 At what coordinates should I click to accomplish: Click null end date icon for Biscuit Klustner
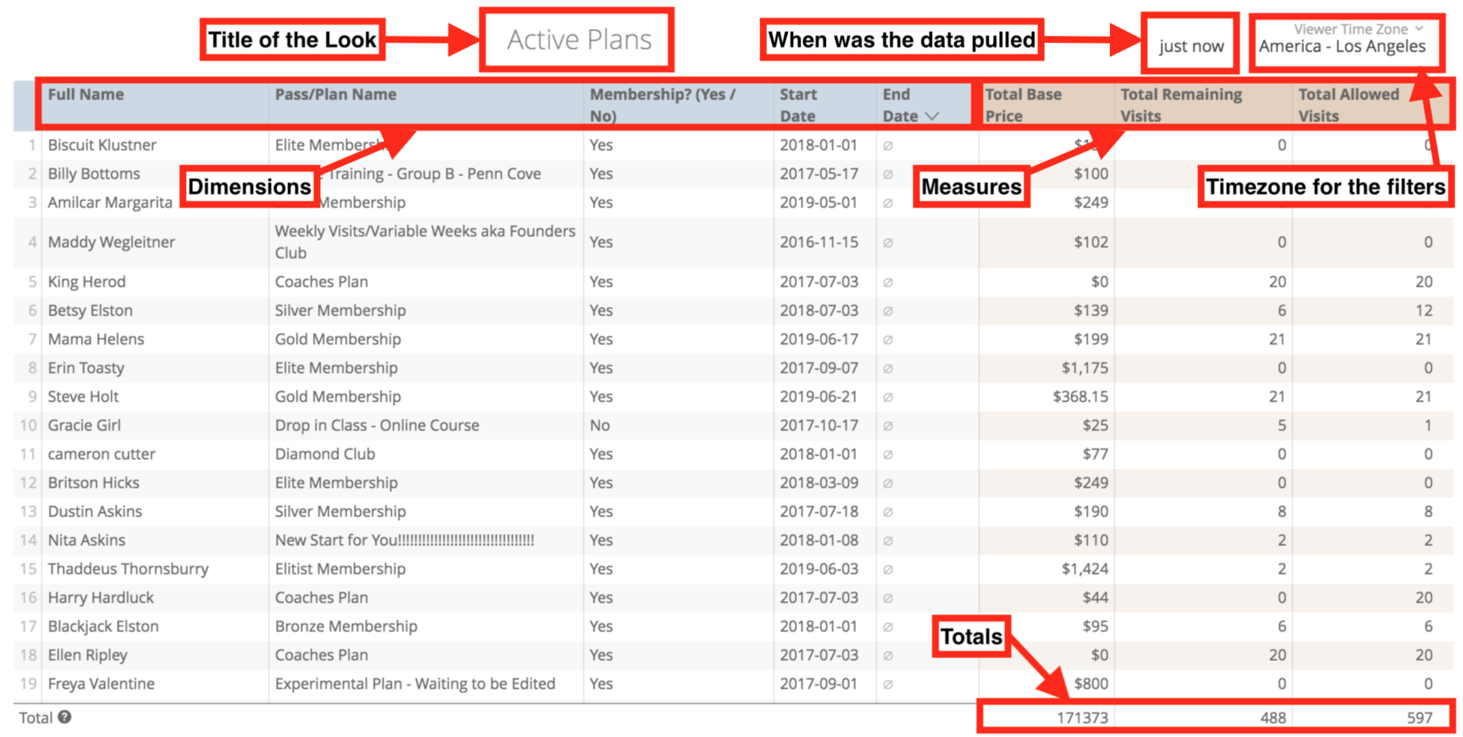point(888,146)
